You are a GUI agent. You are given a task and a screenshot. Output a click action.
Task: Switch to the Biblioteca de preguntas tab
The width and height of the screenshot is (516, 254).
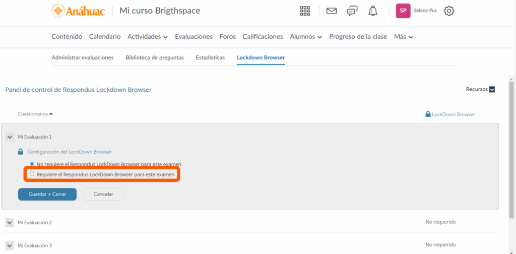pyautogui.click(x=154, y=57)
